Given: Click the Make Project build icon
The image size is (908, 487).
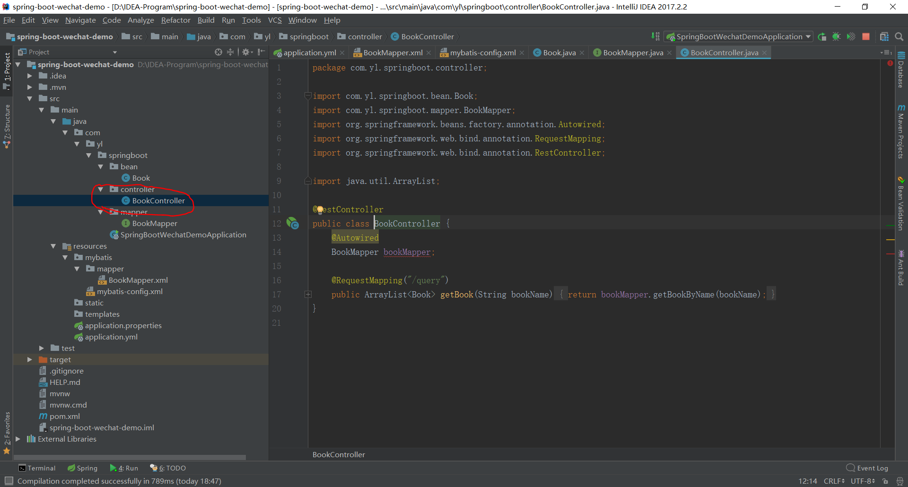Looking at the screenshot, I should tap(655, 36).
